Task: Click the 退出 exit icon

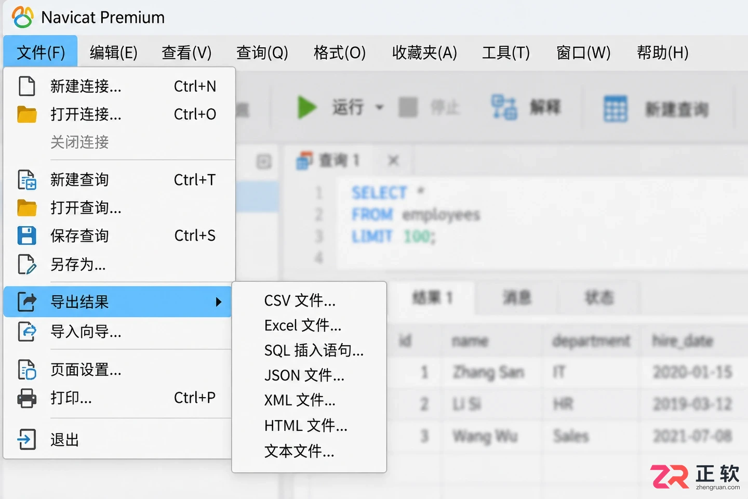Action: pyautogui.click(x=27, y=439)
